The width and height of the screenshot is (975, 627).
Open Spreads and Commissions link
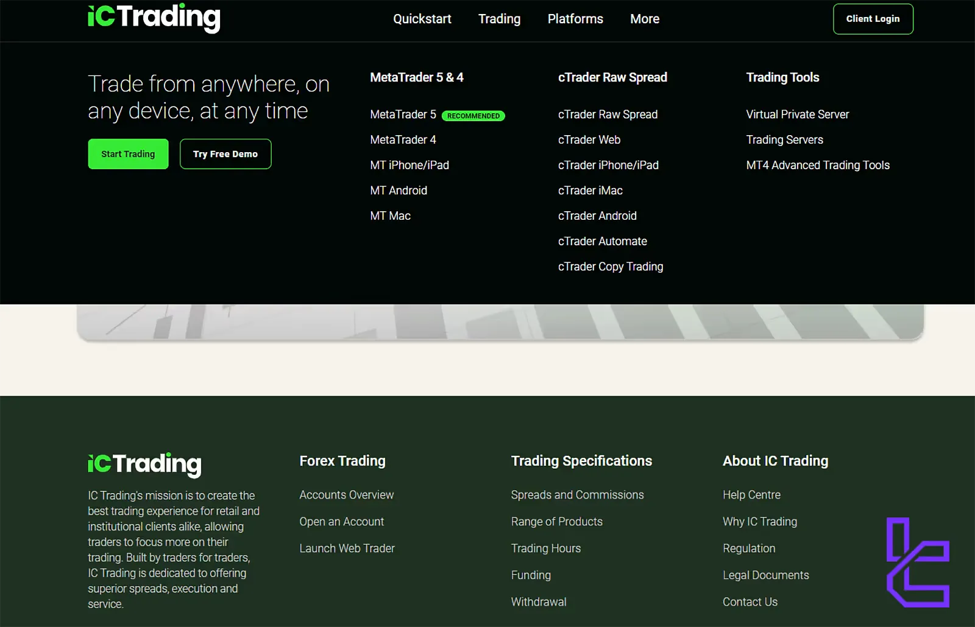point(577,495)
